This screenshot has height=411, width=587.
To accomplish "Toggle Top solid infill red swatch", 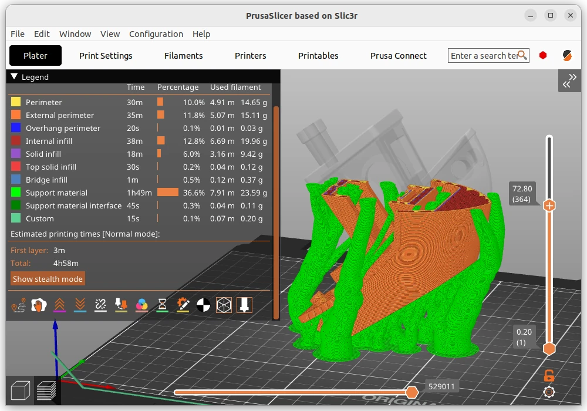I will click(16, 167).
